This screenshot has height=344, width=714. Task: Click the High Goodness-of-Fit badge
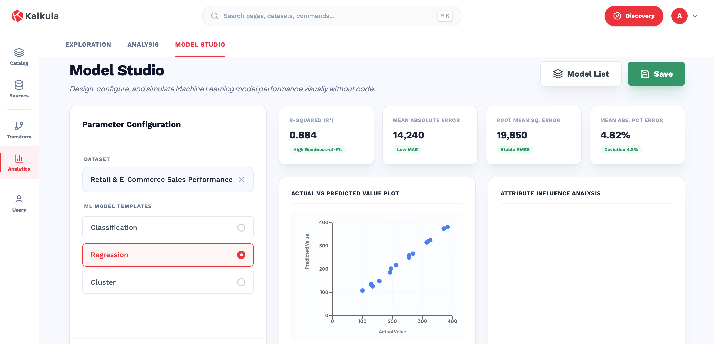[x=317, y=149]
